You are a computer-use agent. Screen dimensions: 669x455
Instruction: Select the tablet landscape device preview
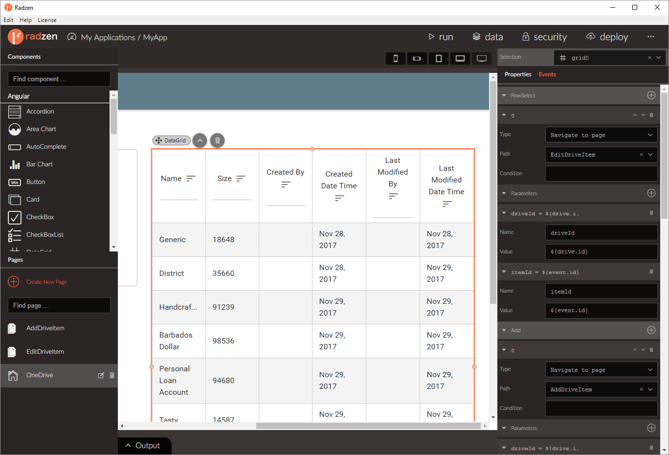(460, 59)
